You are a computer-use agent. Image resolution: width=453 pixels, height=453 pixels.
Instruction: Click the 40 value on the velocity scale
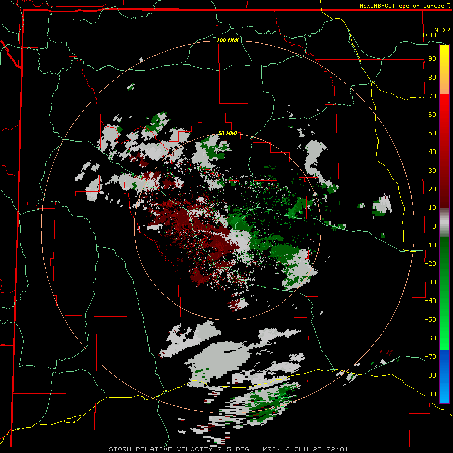click(x=432, y=152)
